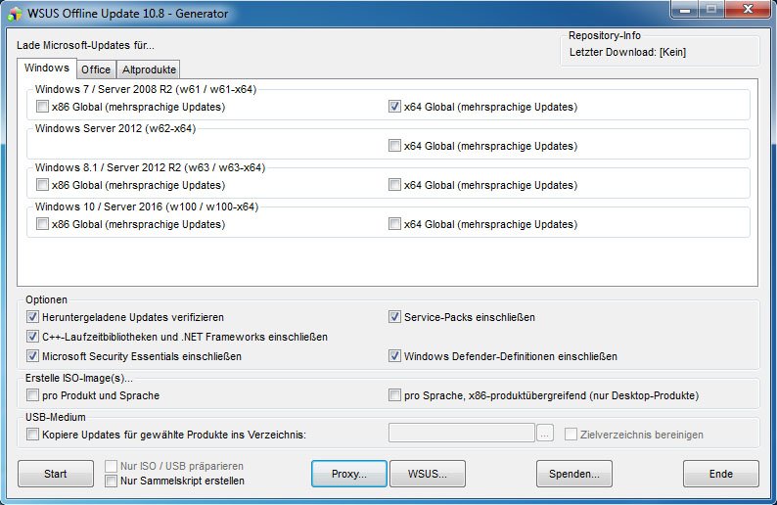This screenshot has height=505, width=777.
Task: Enable Windows 8.1 x64 Global updates
Action: click(x=394, y=185)
